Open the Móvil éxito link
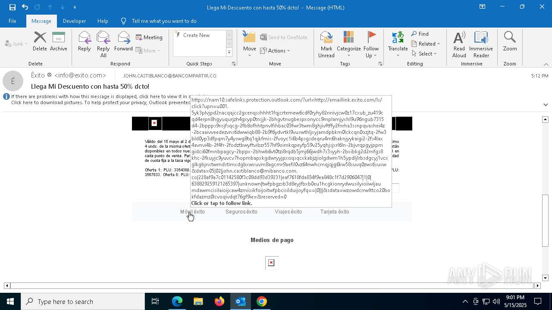This screenshot has height=310, width=552. click(192, 212)
